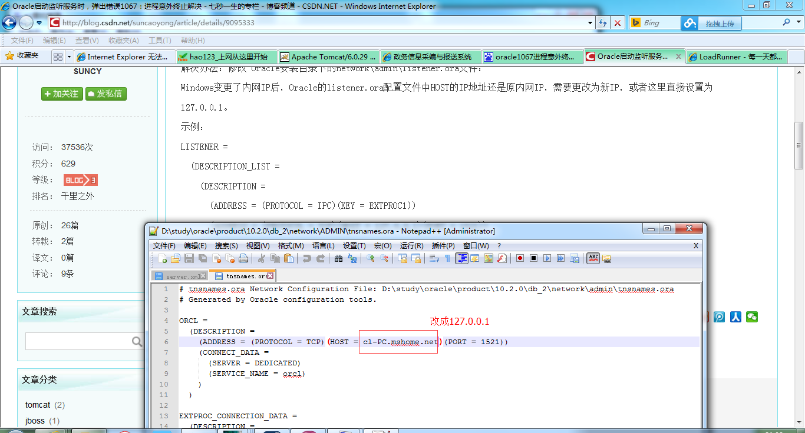Open the 设置(T) menu in Notepad++
This screenshot has width=805, height=433.
tap(354, 245)
